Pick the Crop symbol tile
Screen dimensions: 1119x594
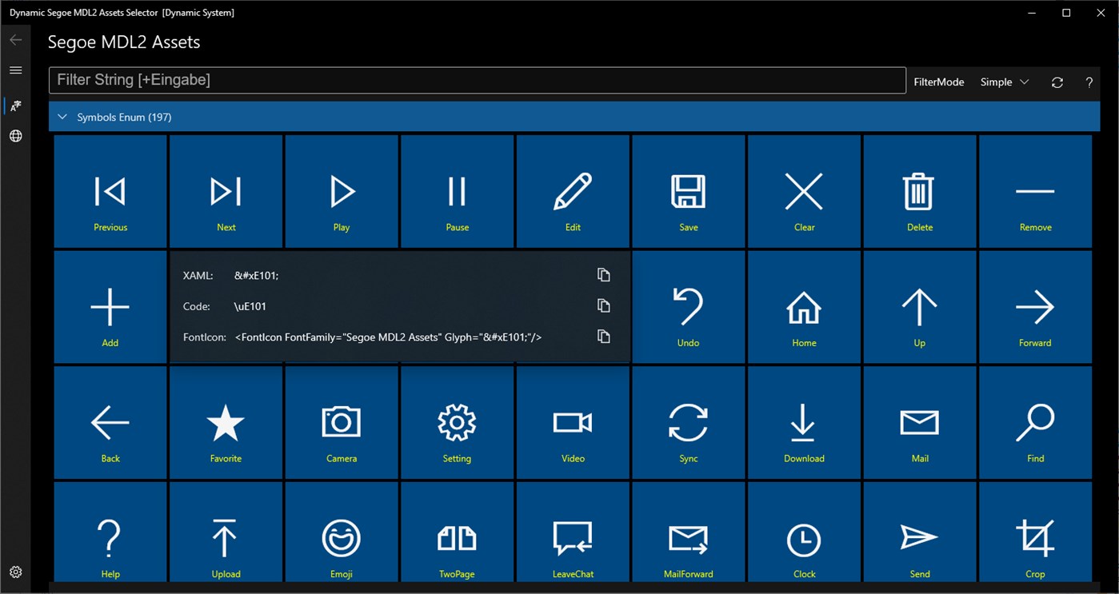coord(1036,532)
